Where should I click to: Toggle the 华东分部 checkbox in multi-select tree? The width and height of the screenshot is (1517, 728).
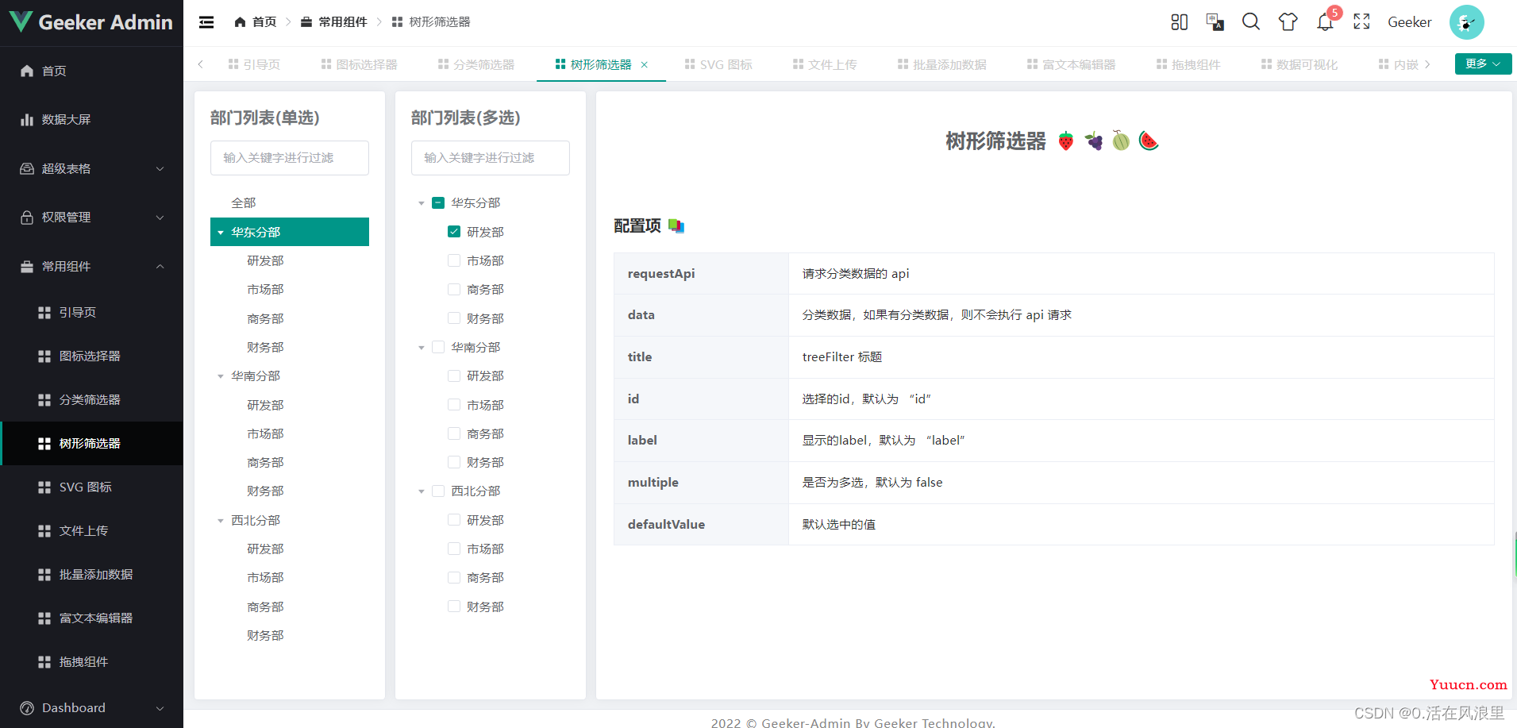tap(438, 203)
